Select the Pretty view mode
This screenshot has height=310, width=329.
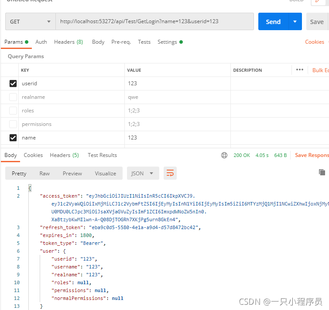(19, 174)
